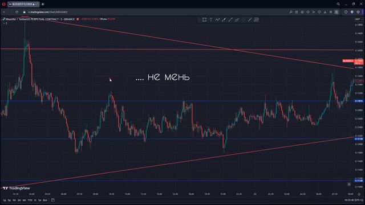Click the middle blue price label on scale
Viewport: 365px width, 205px height.
(359, 139)
